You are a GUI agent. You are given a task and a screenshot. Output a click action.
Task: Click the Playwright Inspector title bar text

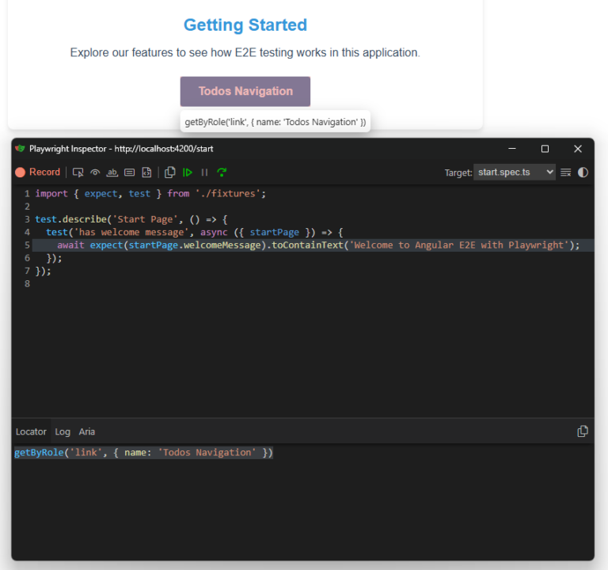121,149
